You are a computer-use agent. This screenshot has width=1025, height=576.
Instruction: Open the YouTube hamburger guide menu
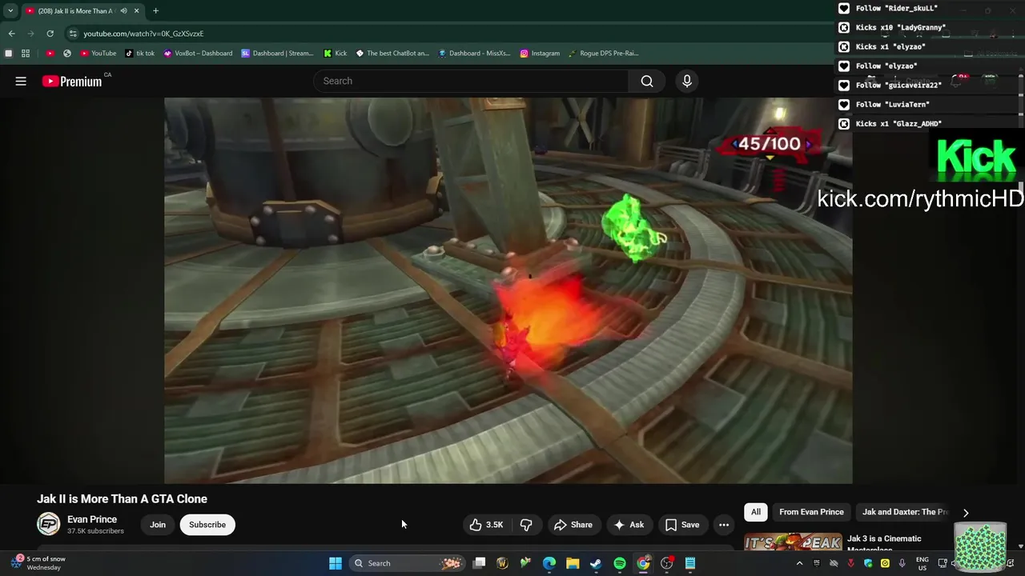click(21, 81)
